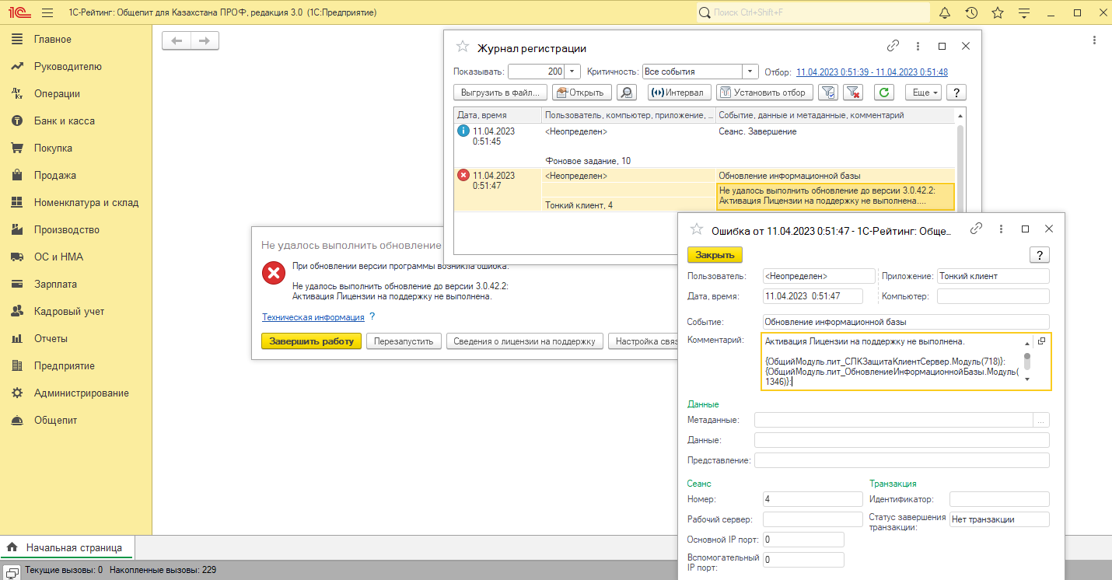This screenshot has height=580, width=1112.
Task: Open Номенклатура и склад section
Action: click(86, 203)
